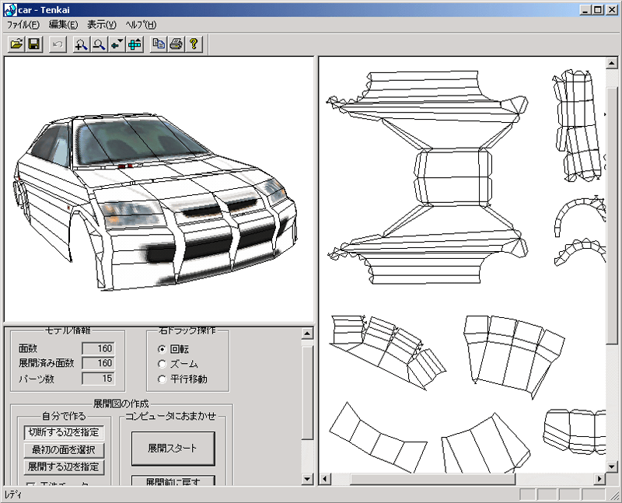Image resolution: width=622 pixels, height=503 pixels.
Task: Click the 自分で作る group title
Action: coord(64,416)
